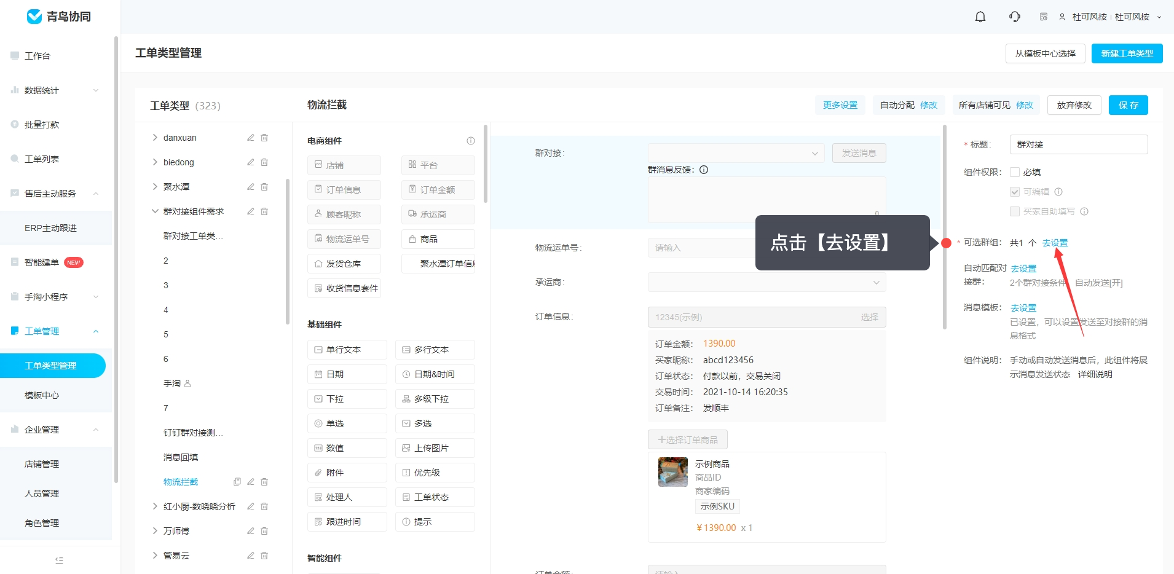Open the 承运商 dropdown

tap(766, 282)
